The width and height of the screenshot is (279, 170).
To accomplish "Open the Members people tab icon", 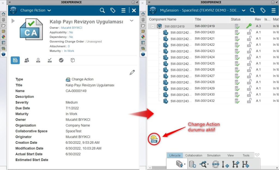I will pyautogui.click(x=27, y=60).
